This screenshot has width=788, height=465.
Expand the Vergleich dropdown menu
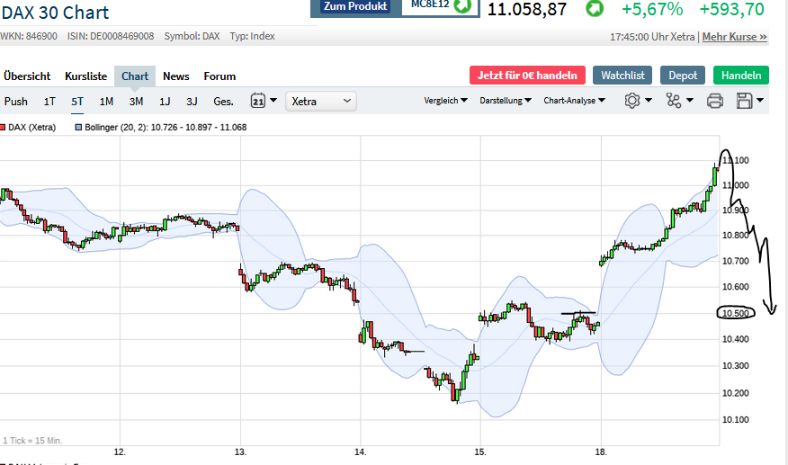coord(445,101)
